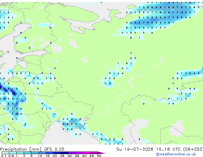Click the '(06+252)' forecast run text

(193, 149)
